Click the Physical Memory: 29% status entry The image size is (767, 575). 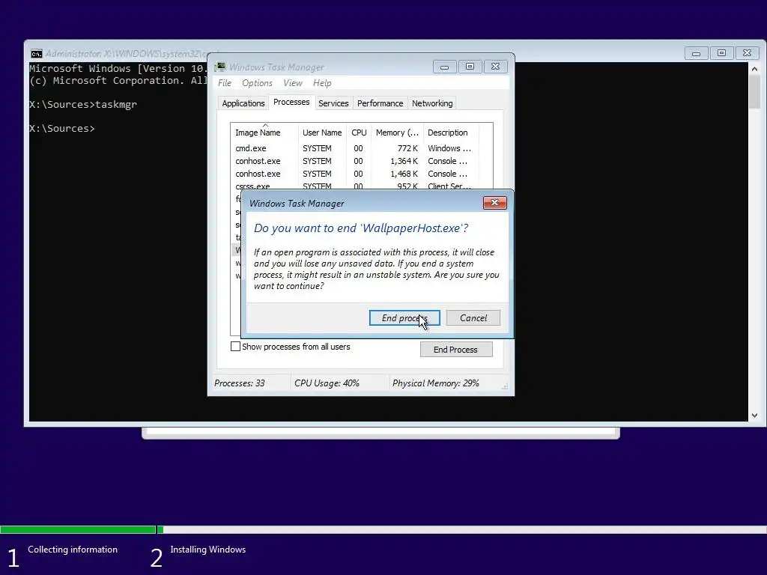[436, 383]
